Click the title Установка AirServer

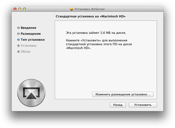tap(90, 9)
